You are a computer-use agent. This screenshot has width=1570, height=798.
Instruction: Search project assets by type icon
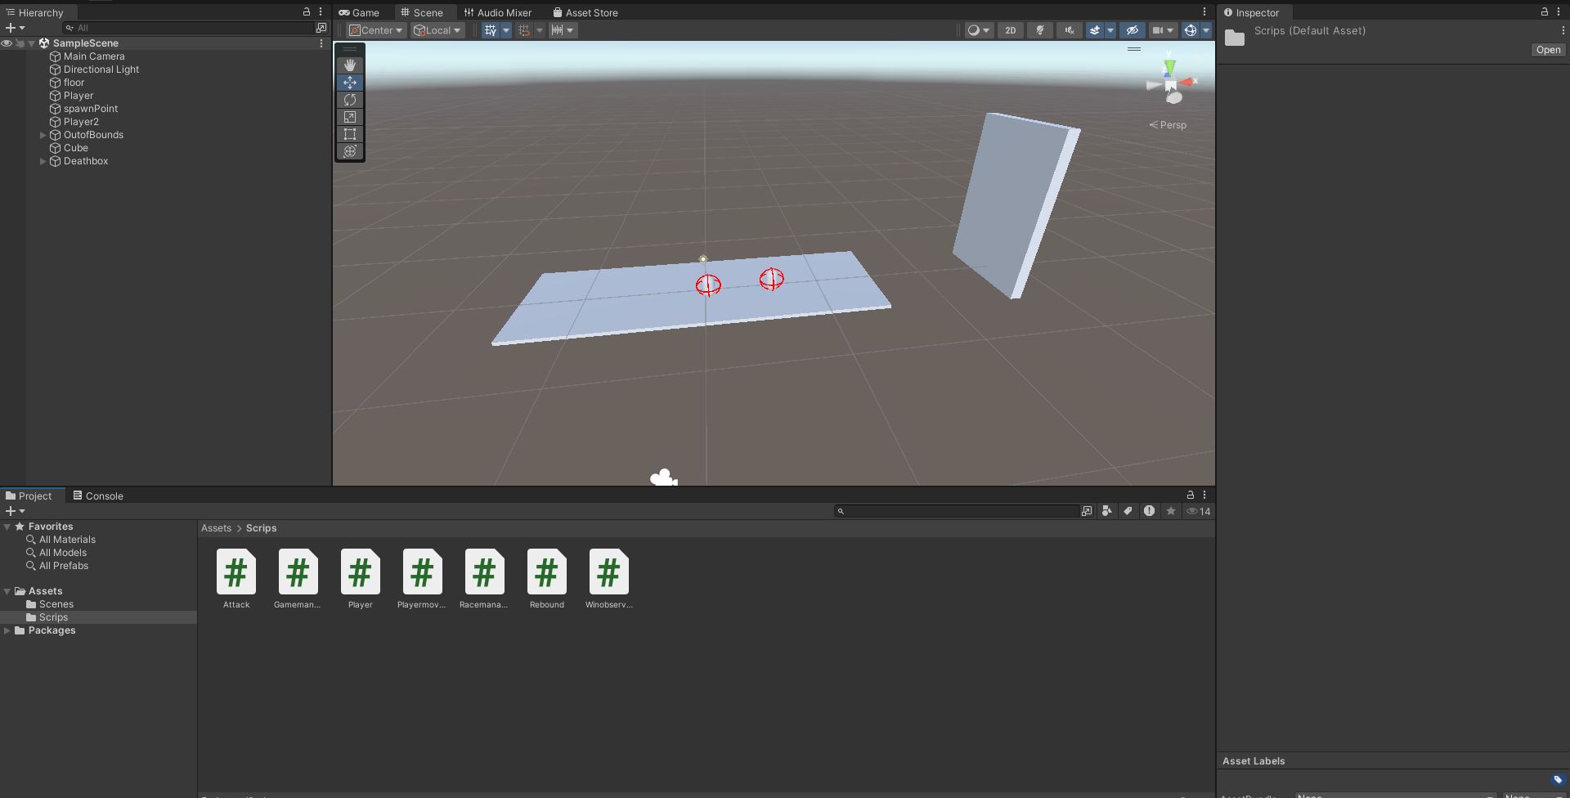click(x=1106, y=511)
